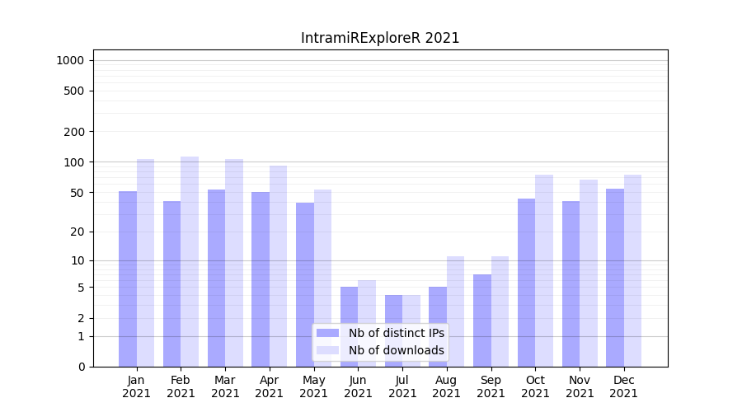
Task: Click the Oct 2021 downloads bar
Action: coord(544,270)
